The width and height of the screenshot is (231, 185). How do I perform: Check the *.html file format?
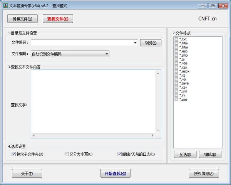(176, 47)
